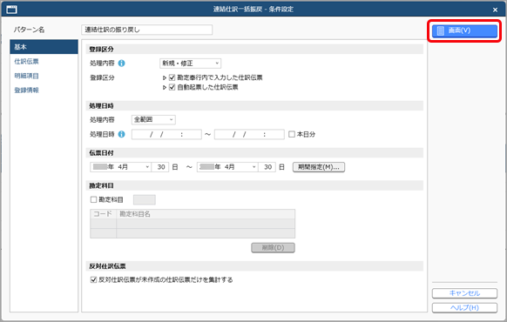
Task: Toggle 自動起票した仕訳伝票 checkbox
Action: (172, 87)
